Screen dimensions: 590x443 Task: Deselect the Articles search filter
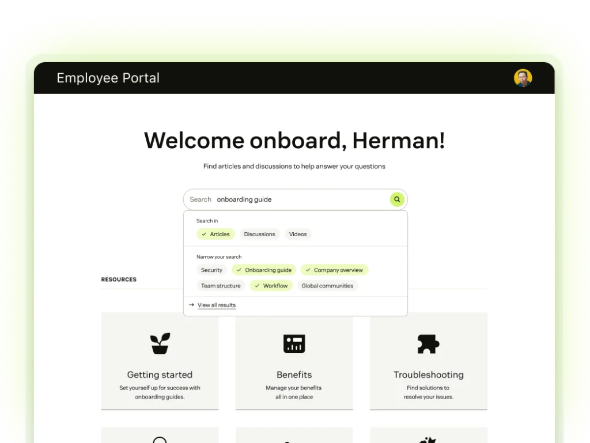coord(215,234)
